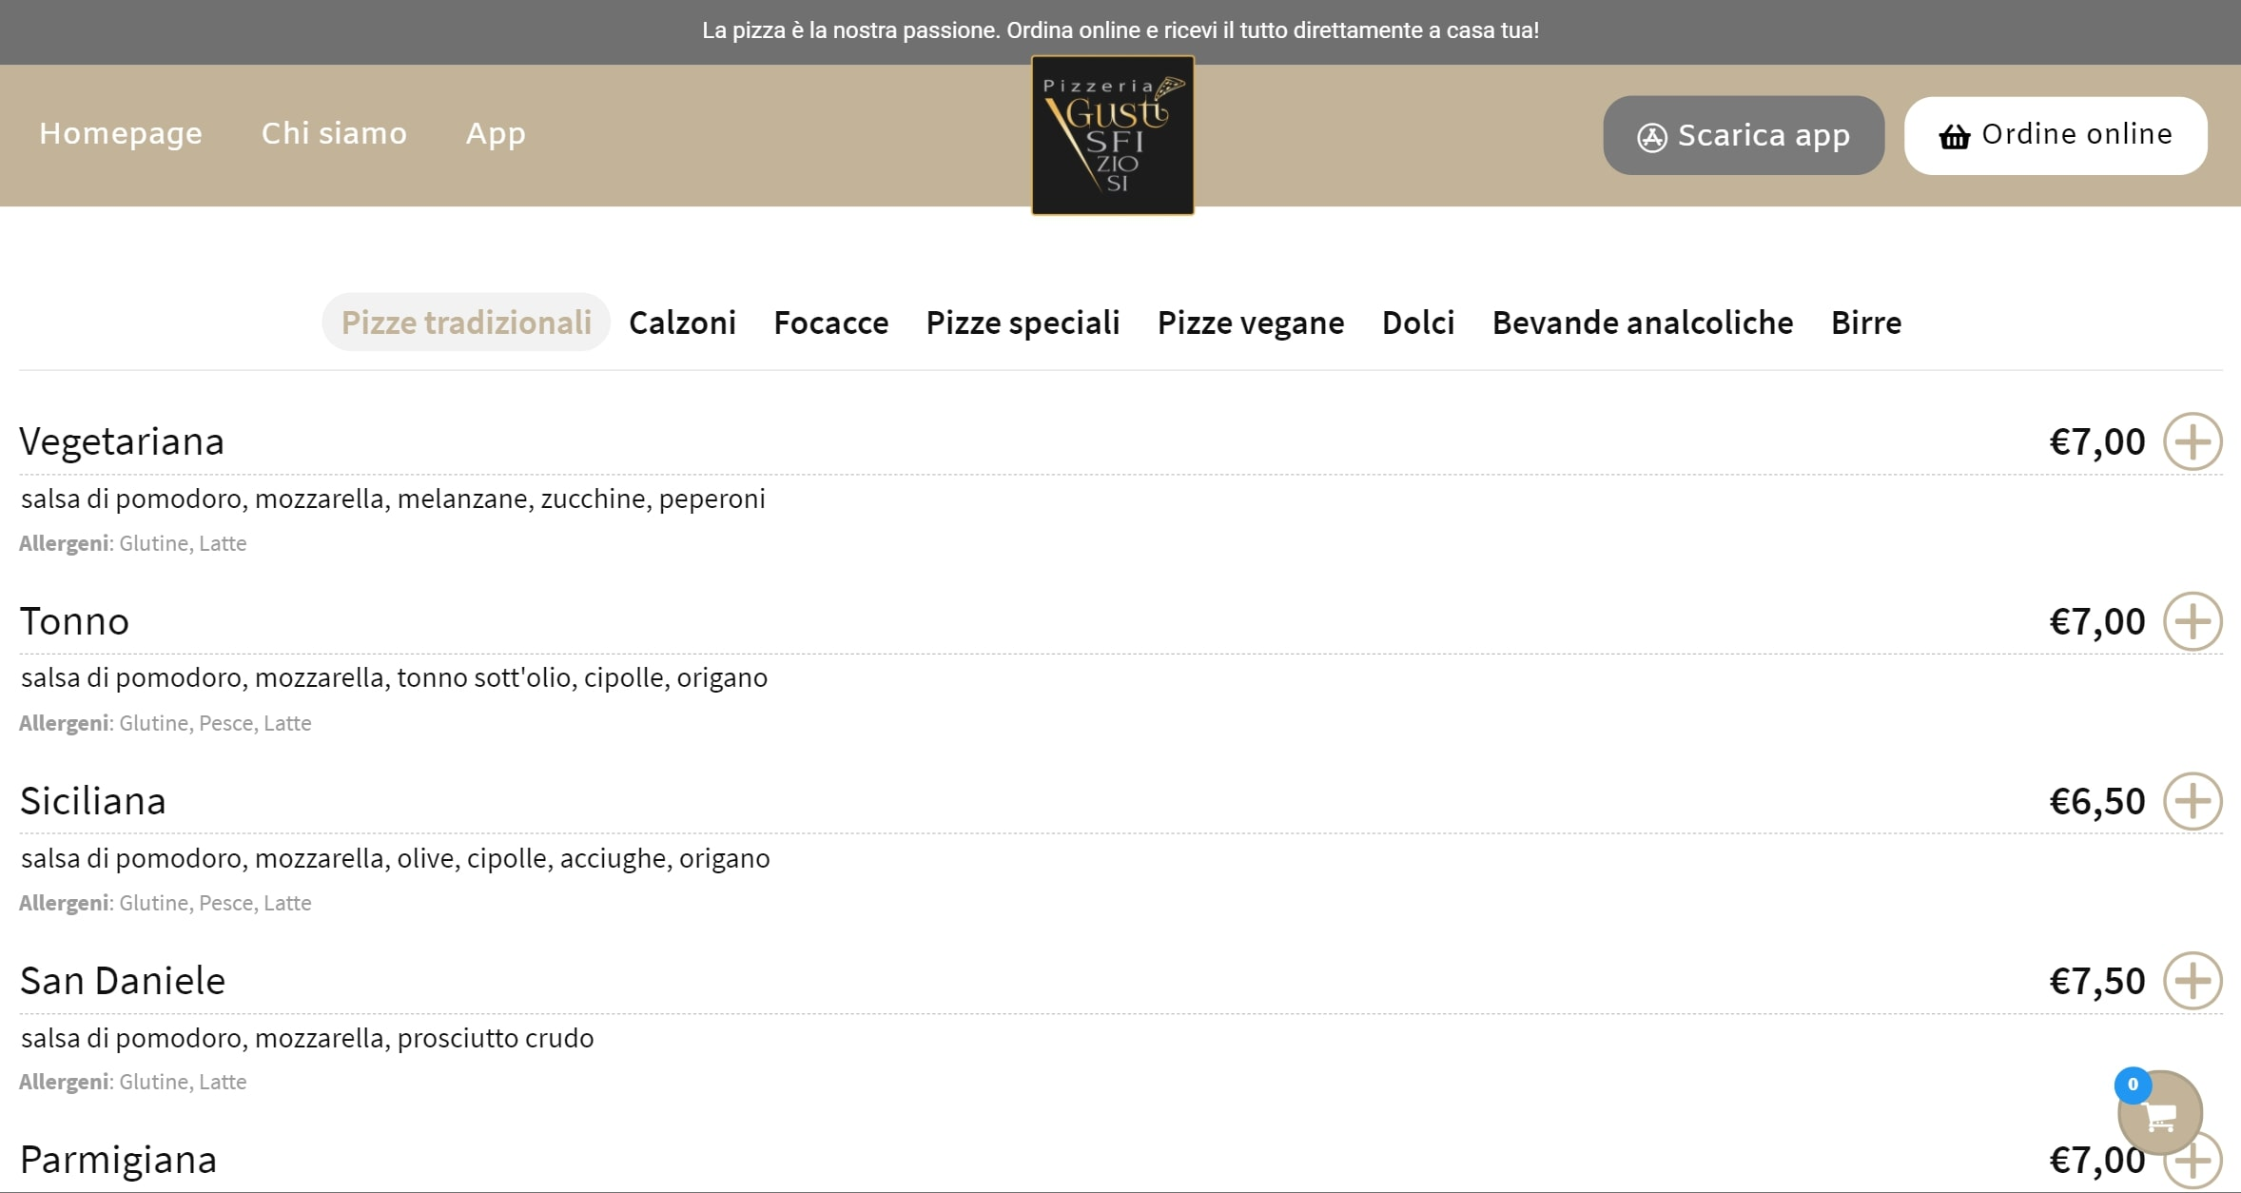Viewport: 2241px width, 1193px height.
Task: Open the App page link
Action: pyautogui.click(x=496, y=133)
